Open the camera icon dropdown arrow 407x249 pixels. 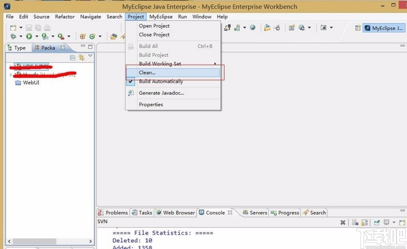point(331,27)
